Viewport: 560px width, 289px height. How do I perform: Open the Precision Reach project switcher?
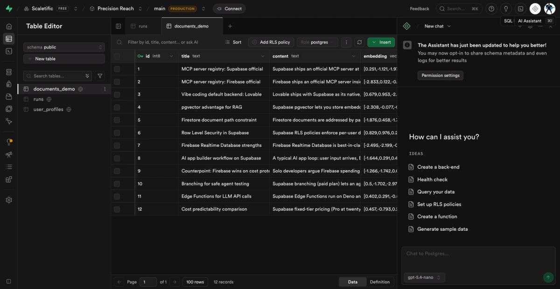[x=140, y=8]
